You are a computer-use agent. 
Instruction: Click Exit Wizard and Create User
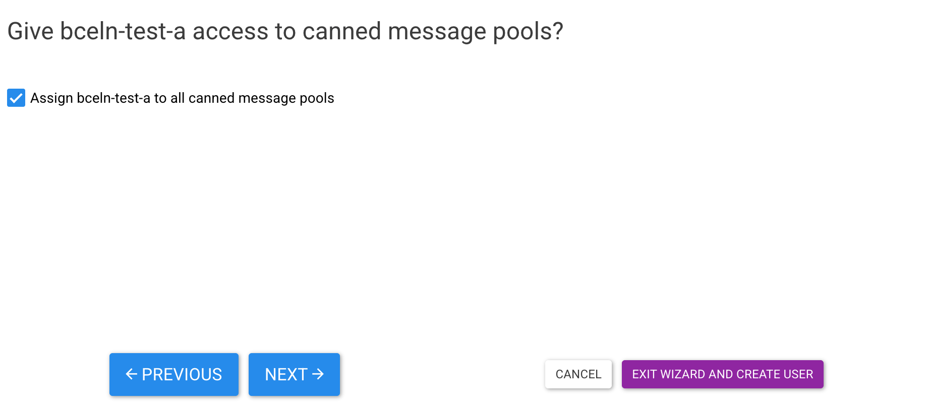[722, 374]
